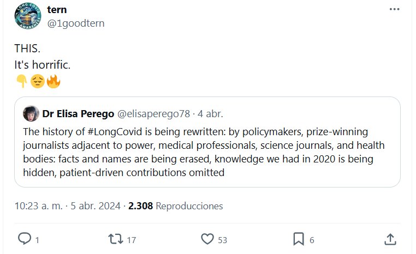Open the share icon options
The width and height of the screenshot is (416, 254).
[390, 239]
